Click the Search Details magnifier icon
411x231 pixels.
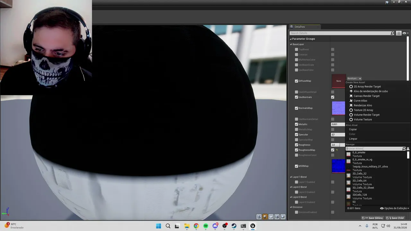click(x=392, y=33)
